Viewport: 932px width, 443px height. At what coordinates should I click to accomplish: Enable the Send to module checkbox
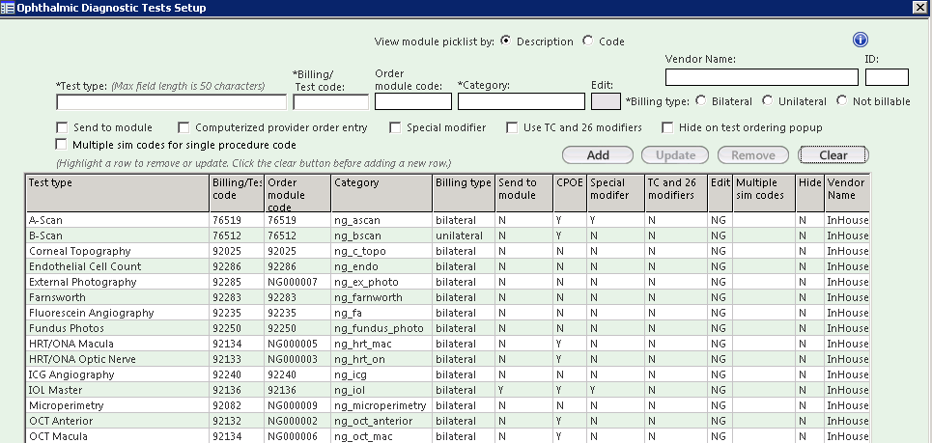pyautogui.click(x=61, y=127)
